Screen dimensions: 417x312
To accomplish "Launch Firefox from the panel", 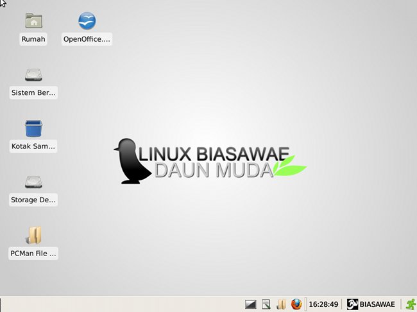I will (x=296, y=304).
